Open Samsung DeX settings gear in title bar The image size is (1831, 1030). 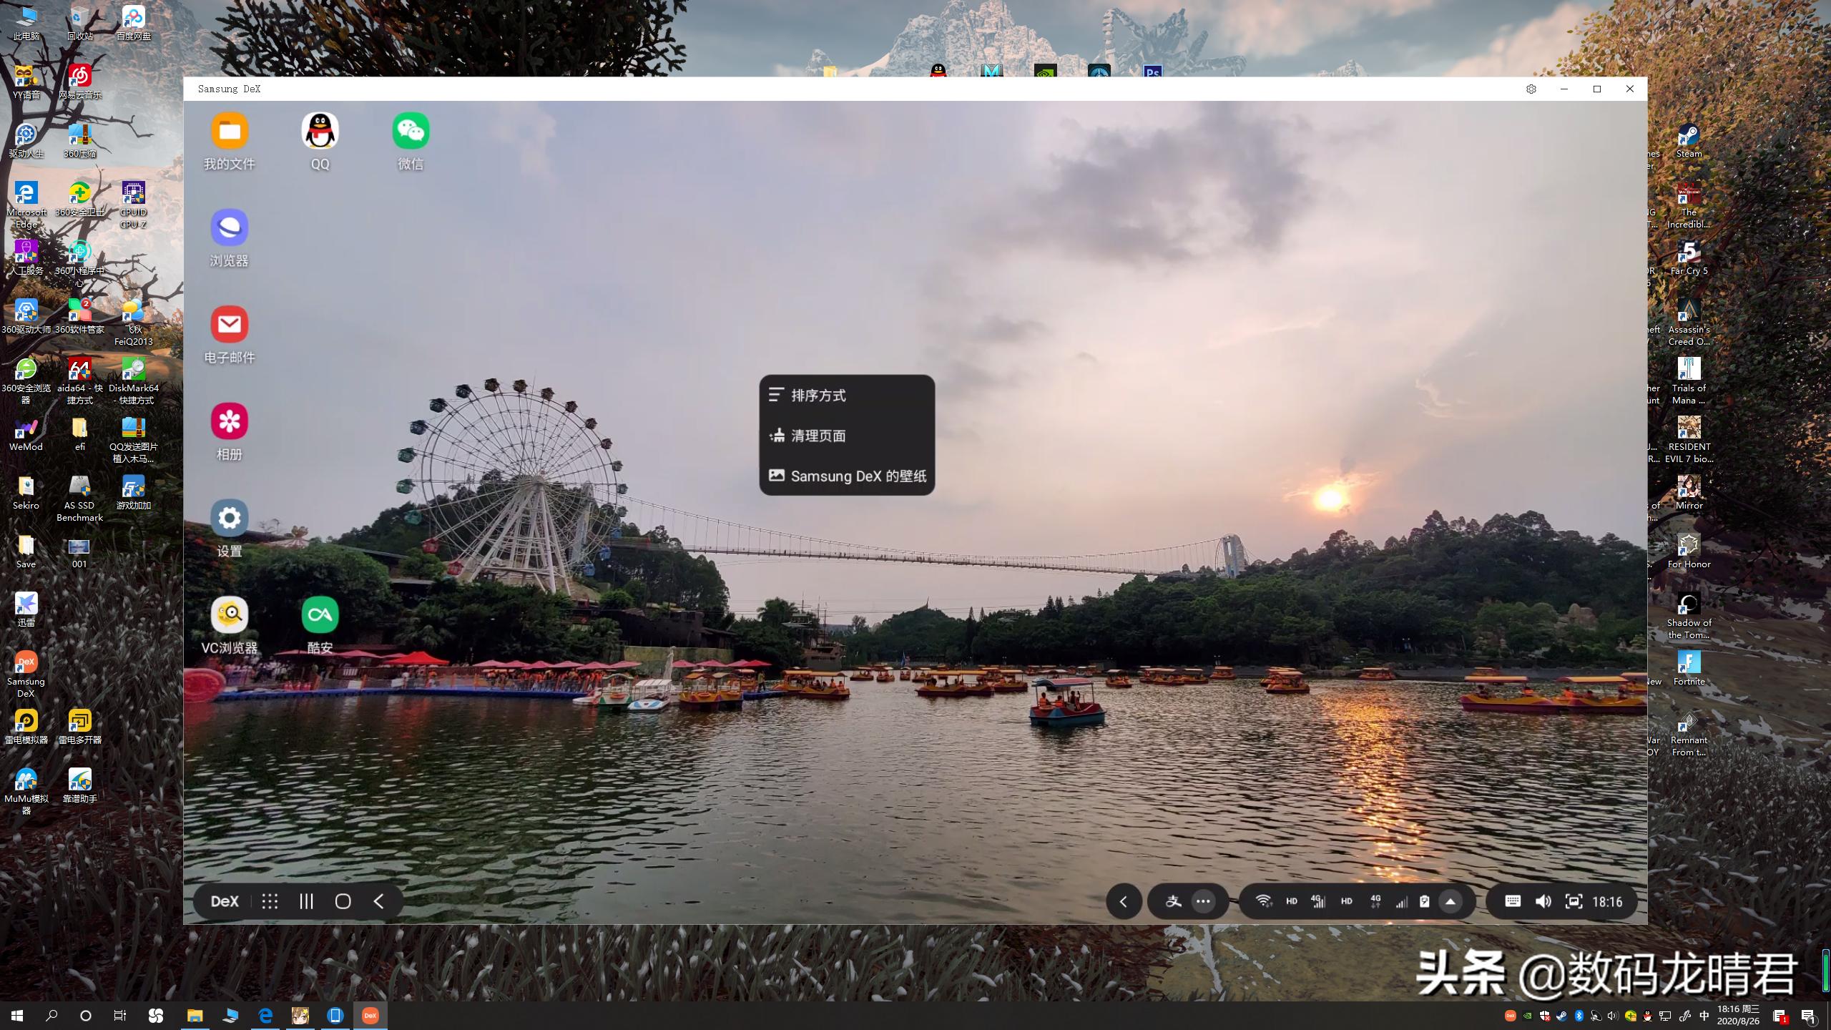click(x=1531, y=89)
